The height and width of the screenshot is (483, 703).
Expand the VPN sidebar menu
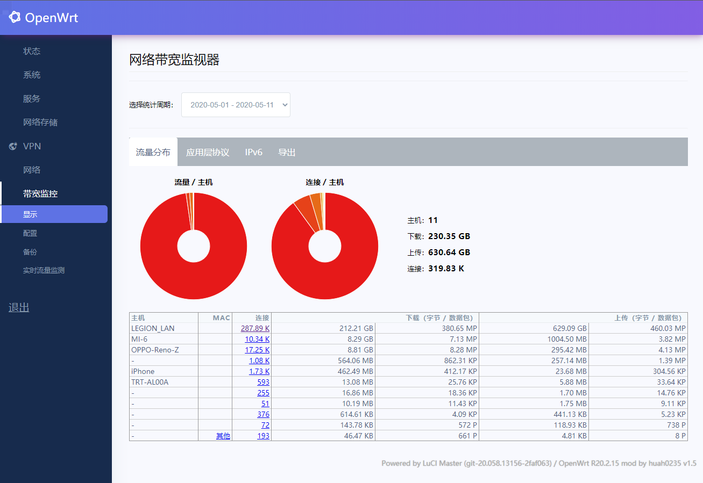32,146
